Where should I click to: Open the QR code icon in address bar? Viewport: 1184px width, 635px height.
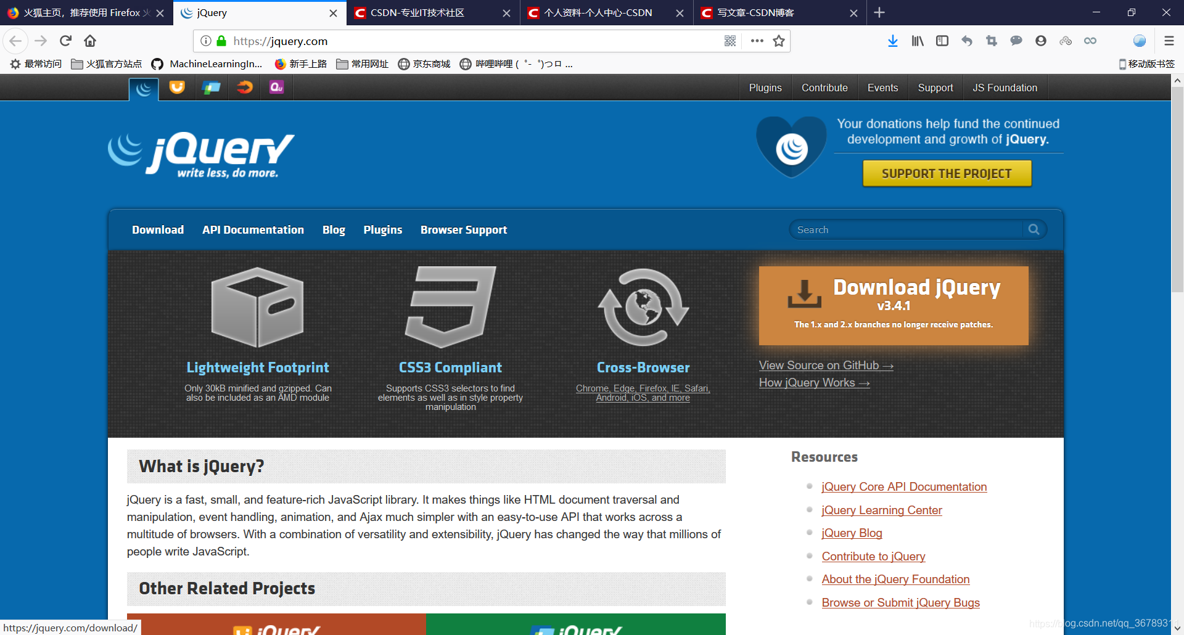coord(730,41)
